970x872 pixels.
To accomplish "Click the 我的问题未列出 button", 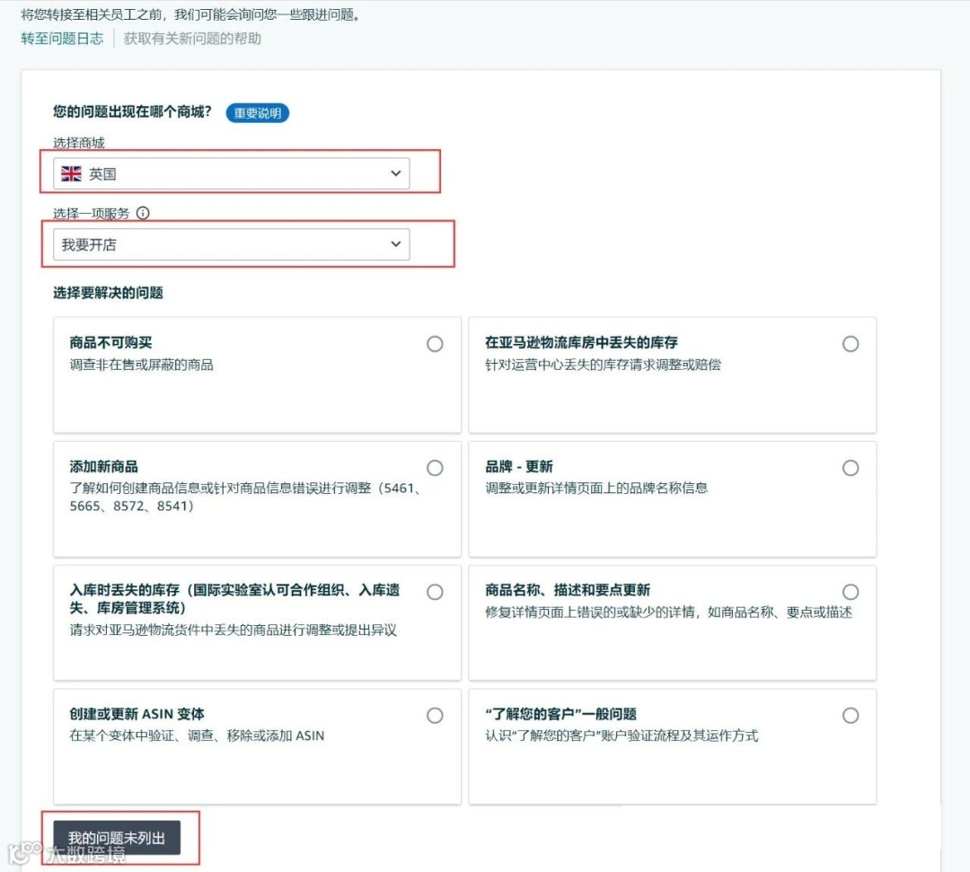I will [117, 838].
